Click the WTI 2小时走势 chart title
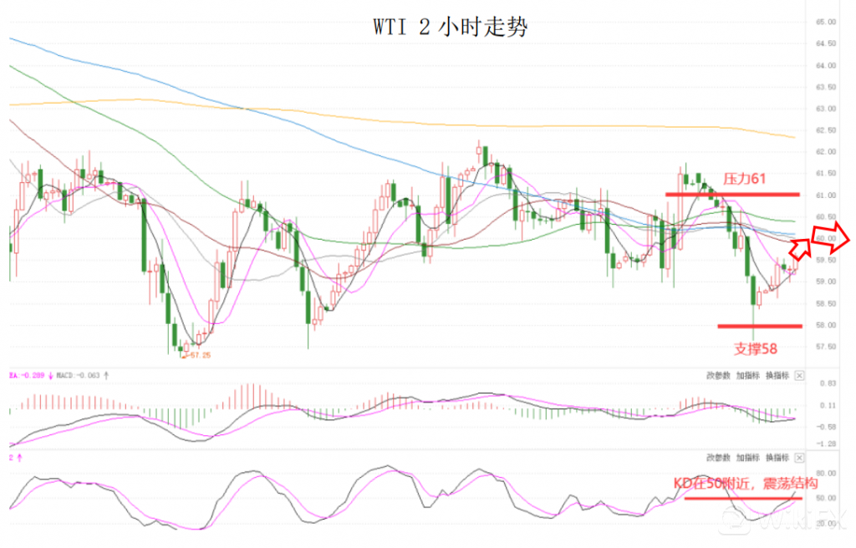This screenshot has height=548, width=856. [450, 28]
